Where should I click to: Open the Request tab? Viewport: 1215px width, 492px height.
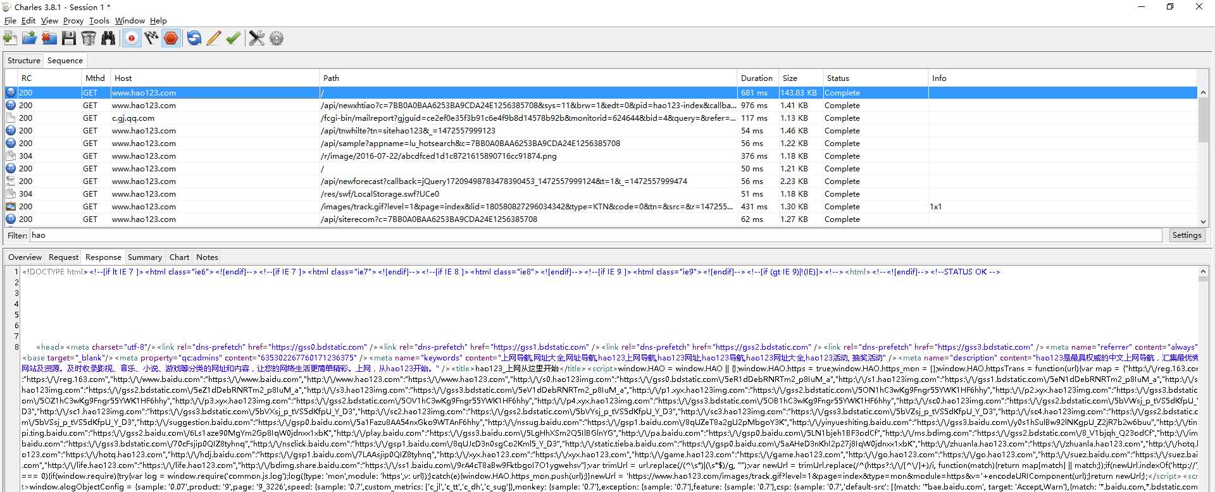coord(63,257)
